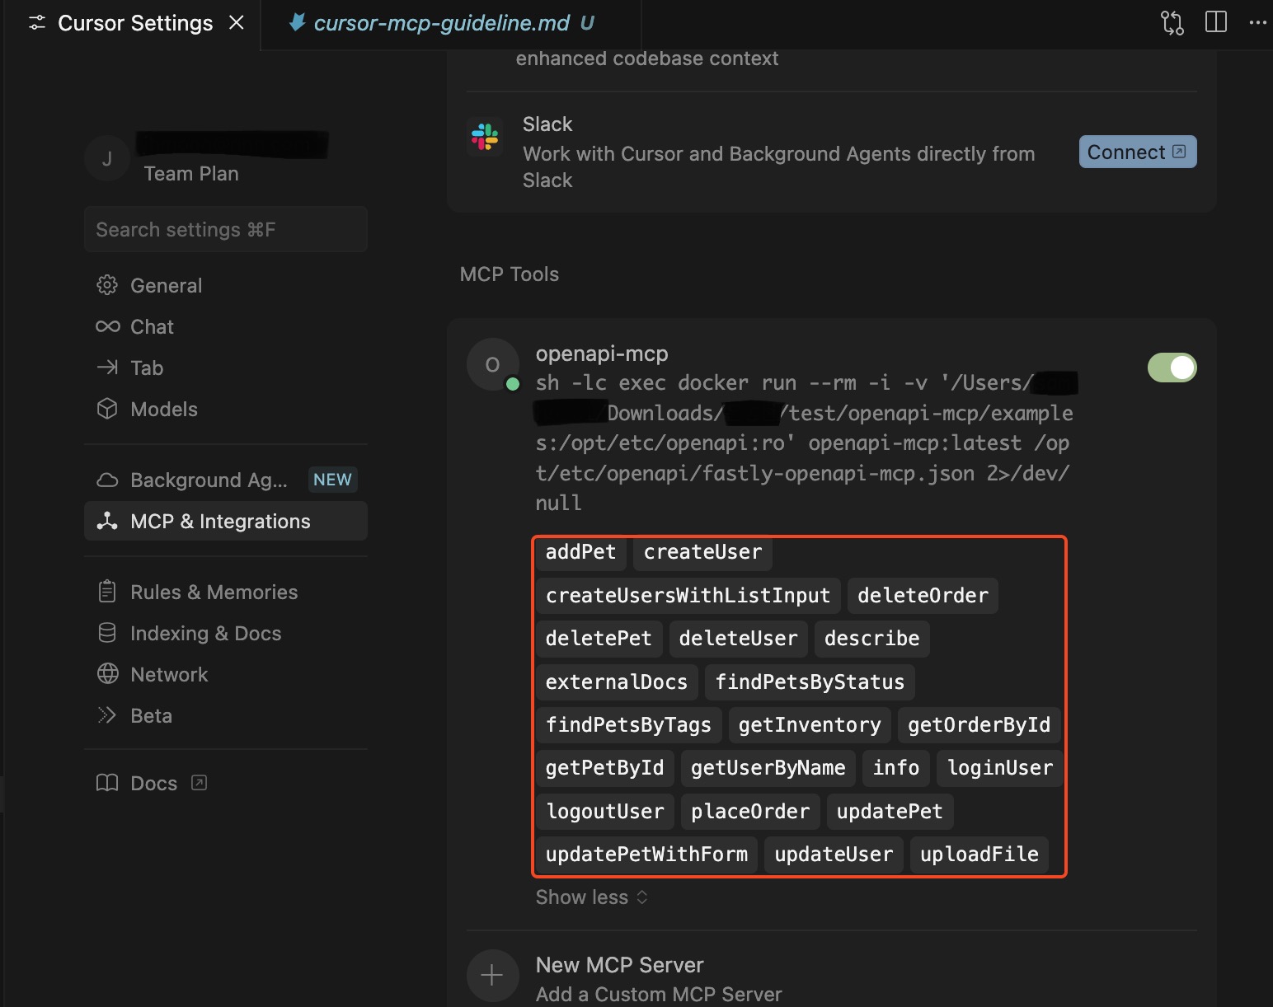This screenshot has height=1007, width=1273.
Task: Click the Cursor Settings sliders icon
Action: tap(37, 22)
